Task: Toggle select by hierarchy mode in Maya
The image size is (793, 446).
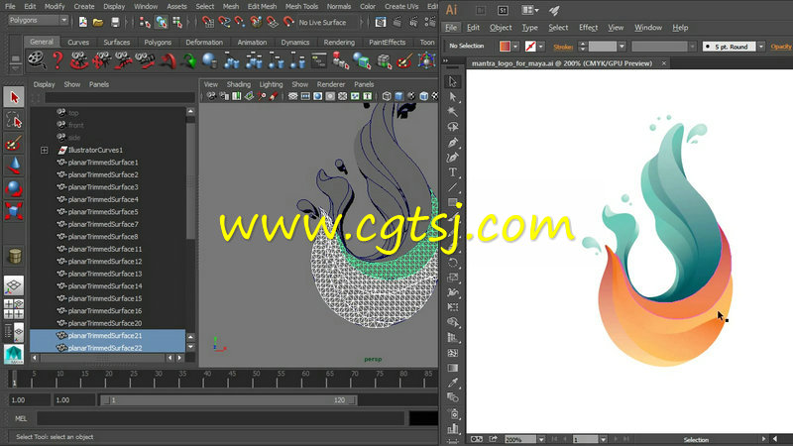Action: point(145,22)
